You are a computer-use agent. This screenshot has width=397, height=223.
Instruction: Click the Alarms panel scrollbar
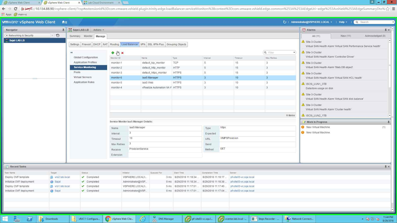point(390,66)
